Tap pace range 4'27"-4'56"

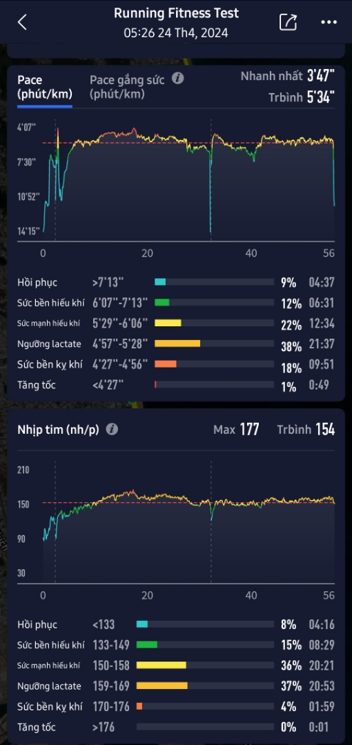tap(120, 364)
